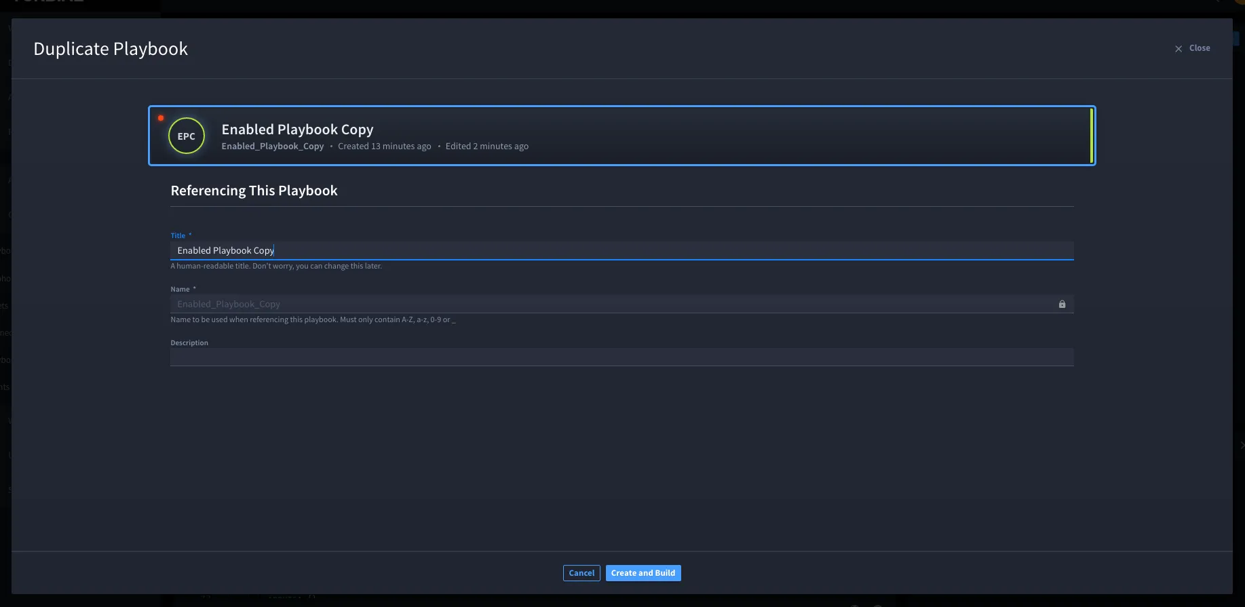Click the Duplicate Playbook dialog title

(111, 49)
